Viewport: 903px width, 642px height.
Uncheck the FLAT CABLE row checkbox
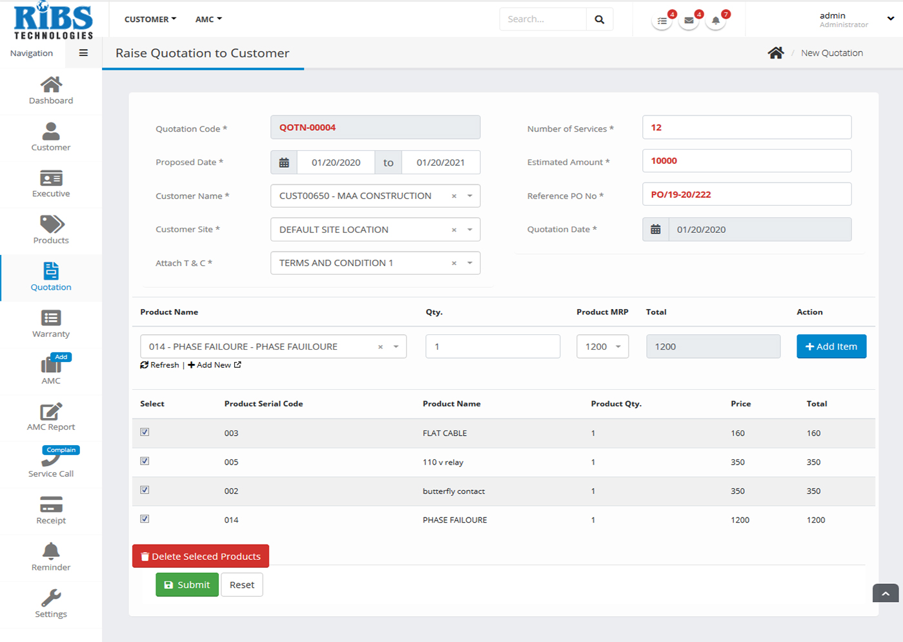point(145,432)
